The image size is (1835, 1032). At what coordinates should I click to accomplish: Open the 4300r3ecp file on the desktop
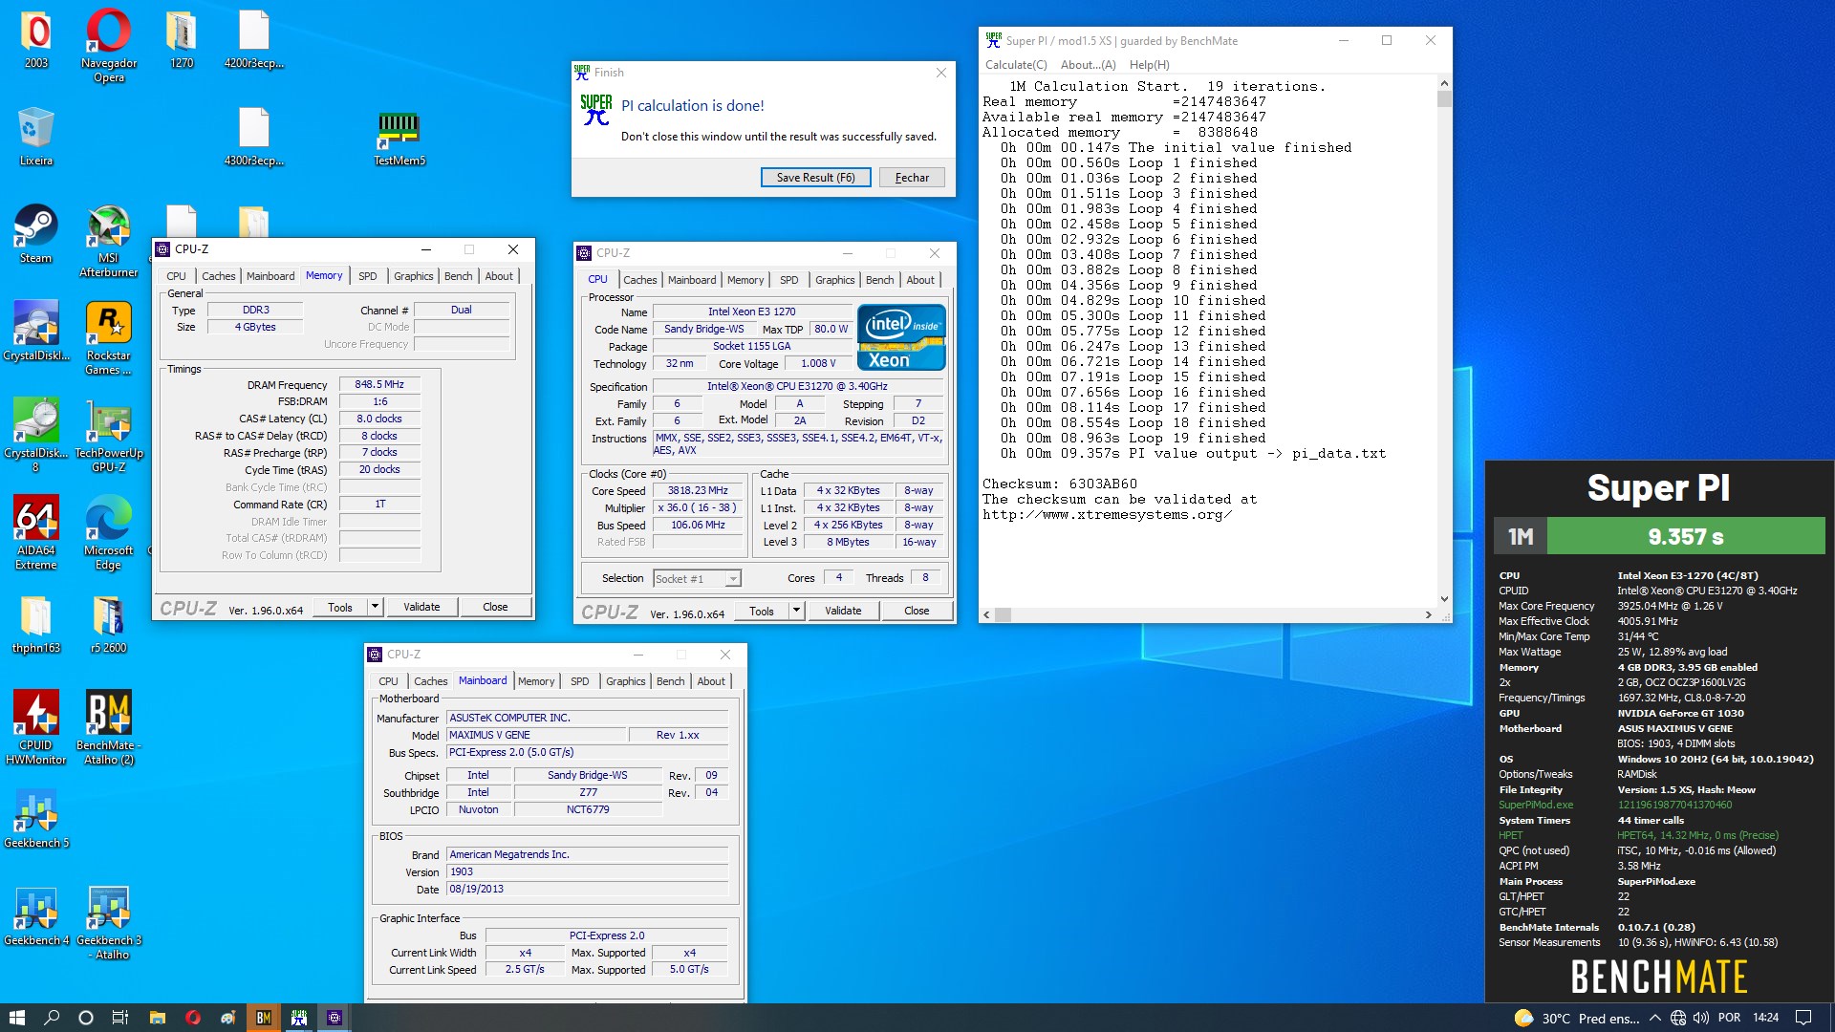[254, 137]
